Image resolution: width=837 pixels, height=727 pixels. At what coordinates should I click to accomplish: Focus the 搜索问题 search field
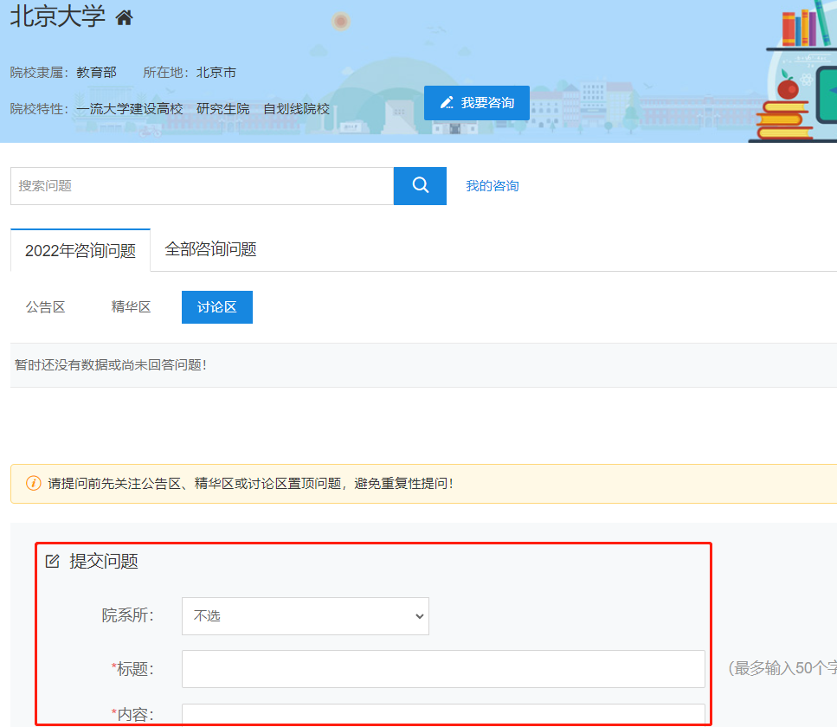coord(203,186)
